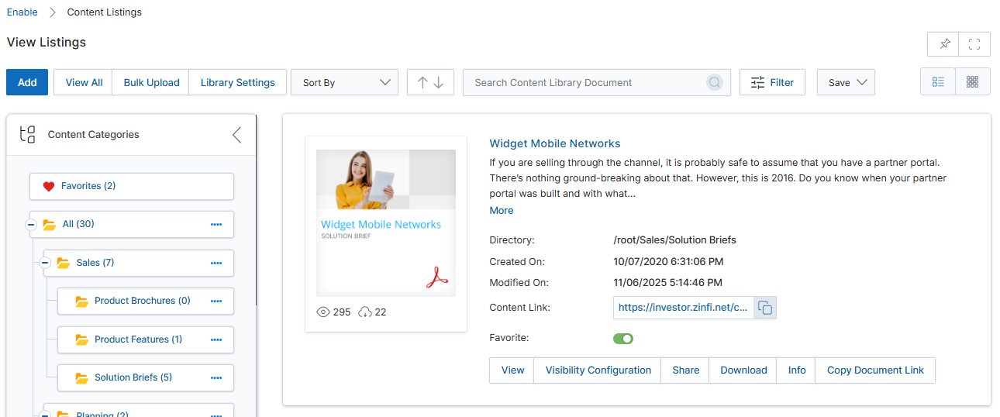
Task: Open Visibility Configuration
Action: click(x=598, y=370)
